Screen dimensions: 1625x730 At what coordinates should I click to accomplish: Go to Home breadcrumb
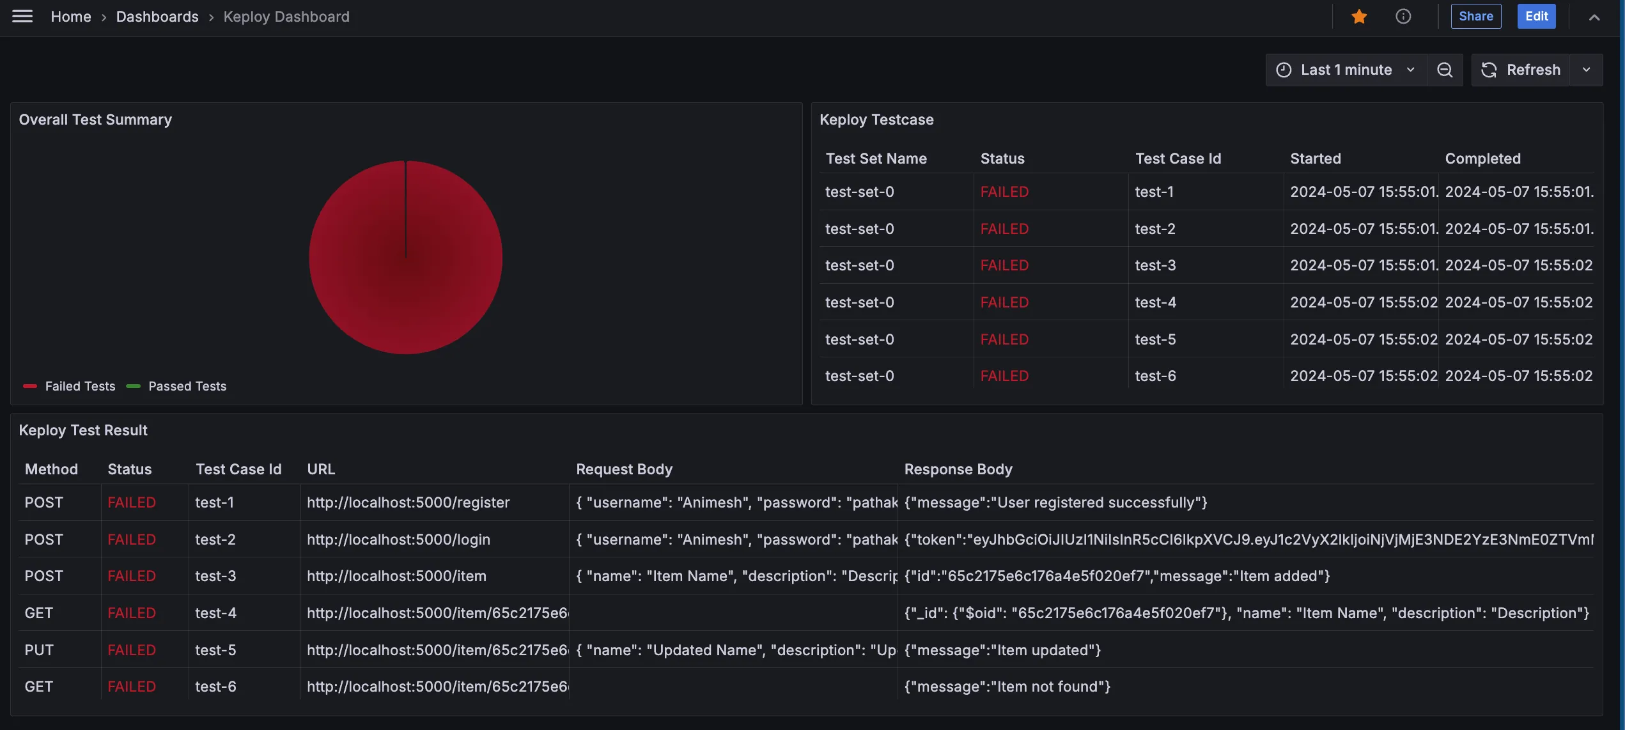pyautogui.click(x=71, y=17)
